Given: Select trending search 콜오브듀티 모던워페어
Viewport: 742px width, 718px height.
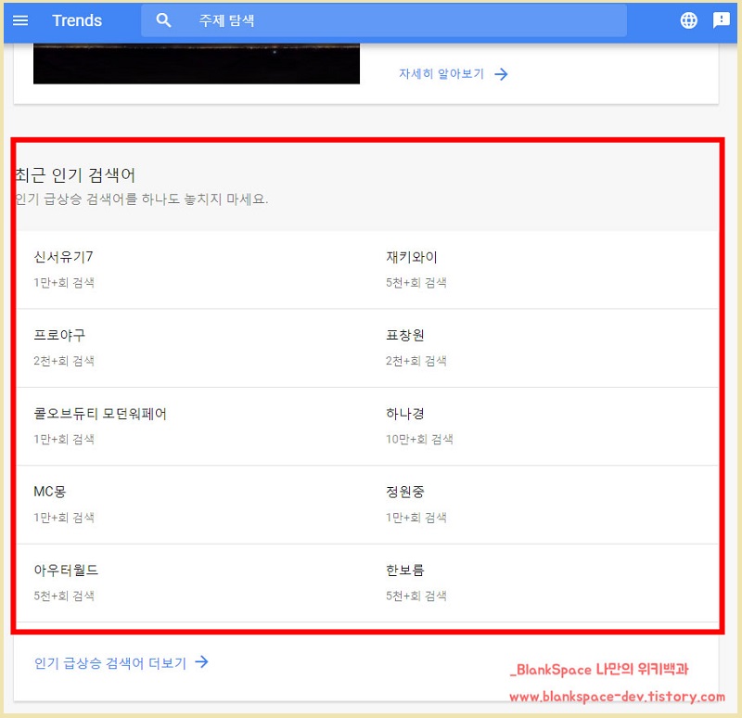Looking at the screenshot, I should tap(100, 414).
